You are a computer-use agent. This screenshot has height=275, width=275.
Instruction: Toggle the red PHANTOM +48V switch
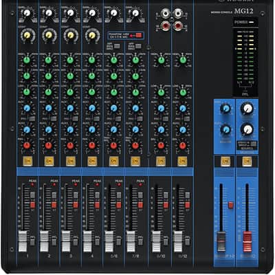click(x=138, y=36)
